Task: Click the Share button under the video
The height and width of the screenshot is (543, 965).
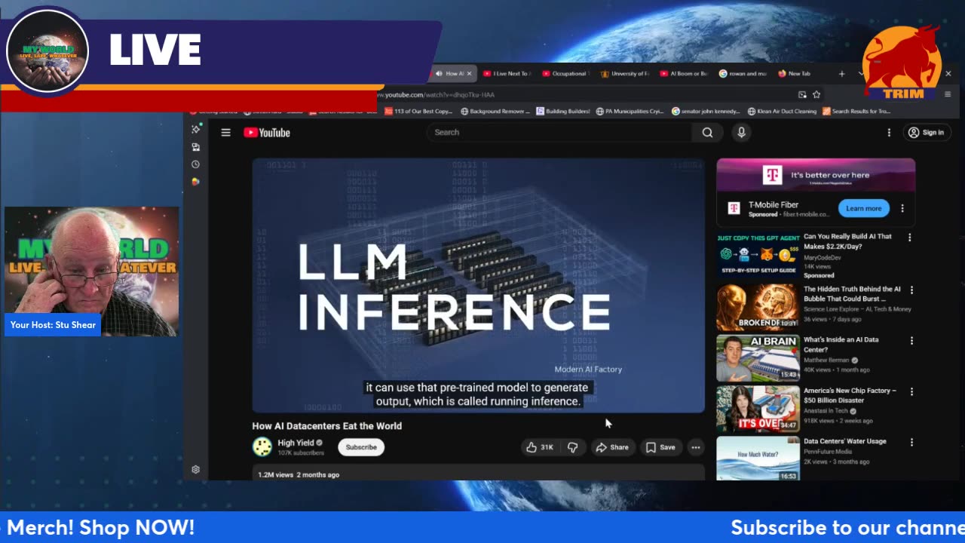Action: (x=611, y=447)
